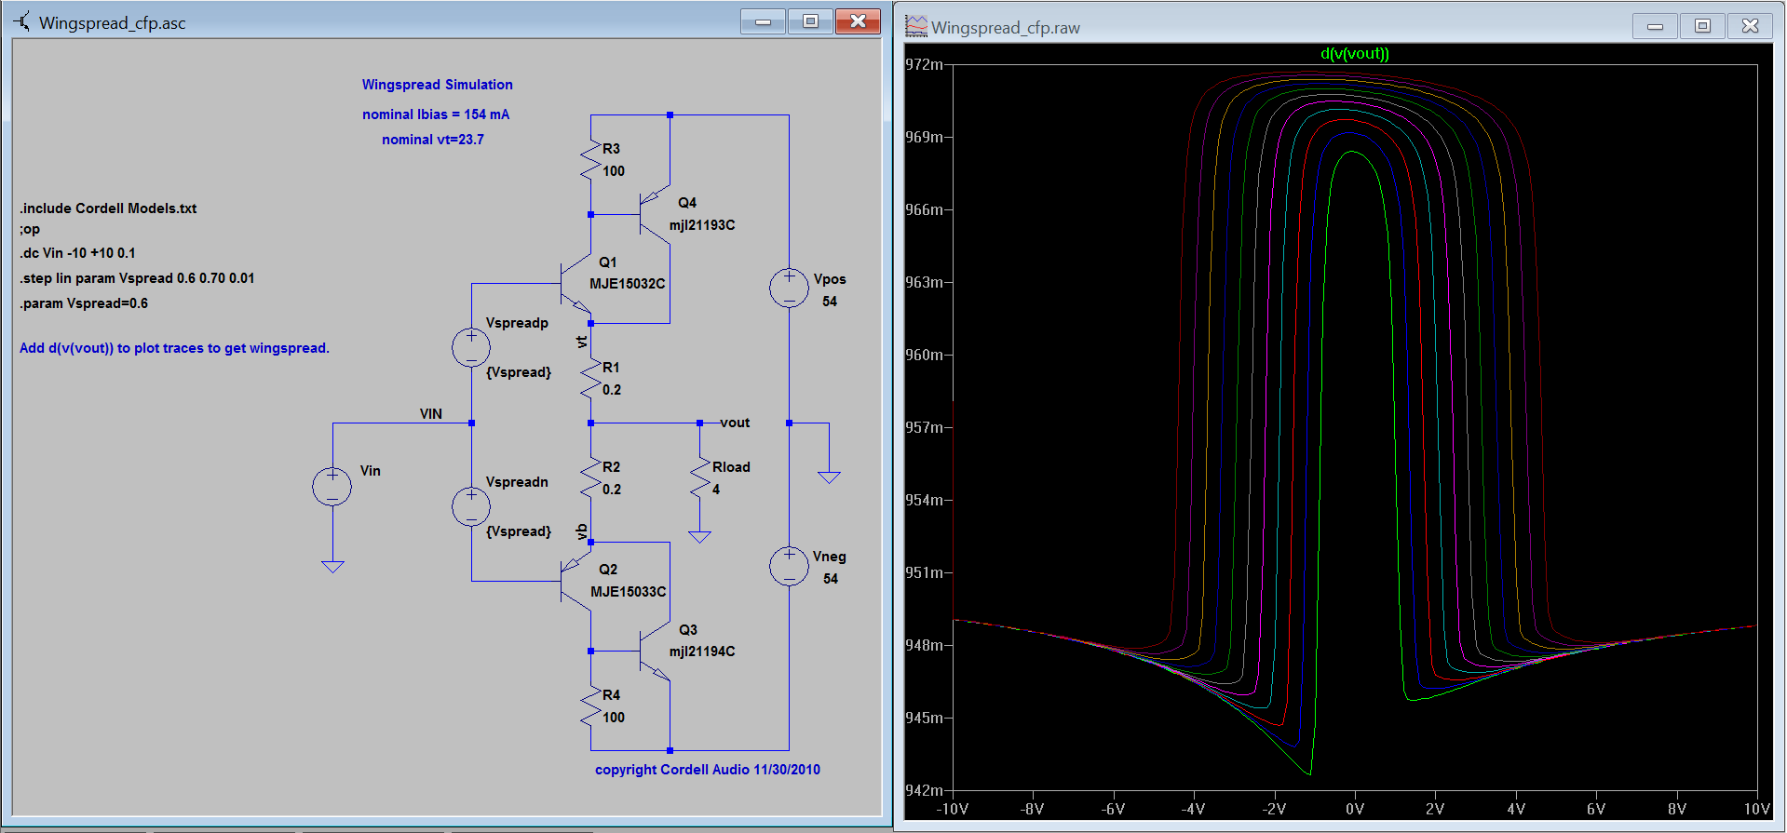1787x833 pixels.
Task: Click the -10V horizontal axis label
Action: (952, 809)
